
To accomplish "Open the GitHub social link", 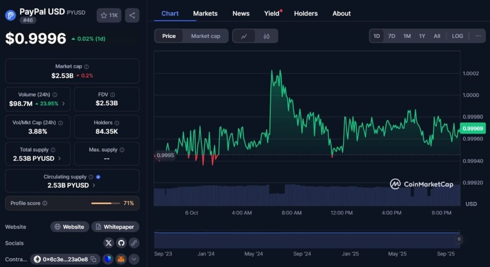I will (122, 243).
